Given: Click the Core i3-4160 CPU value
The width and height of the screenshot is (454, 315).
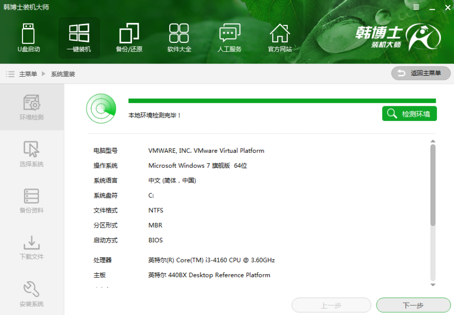Looking at the screenshot, I should tap(211, 260).
